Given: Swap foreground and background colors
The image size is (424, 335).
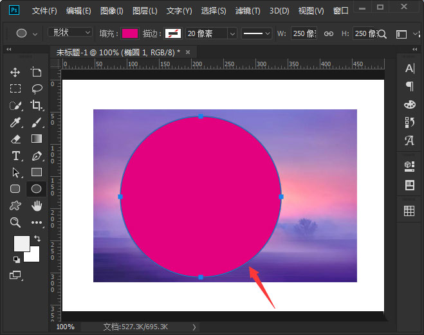Looking at the screenshot, I should click(x=37, y=239).
